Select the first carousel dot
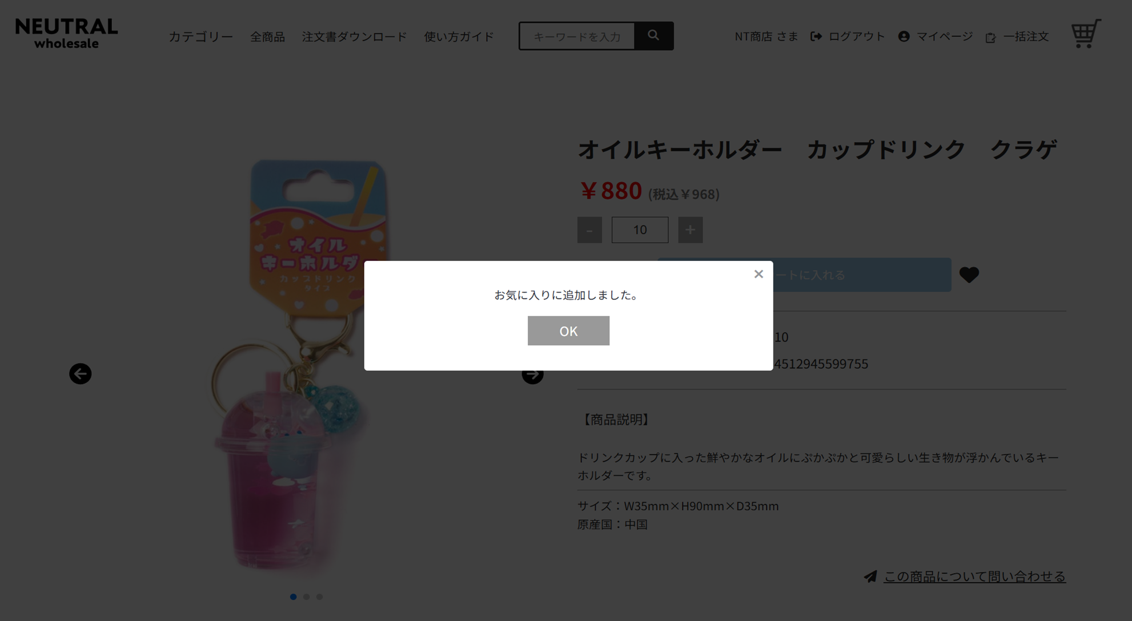This screenshot has height=621, width=1132. pyautogui.click(x=293, y=596)
